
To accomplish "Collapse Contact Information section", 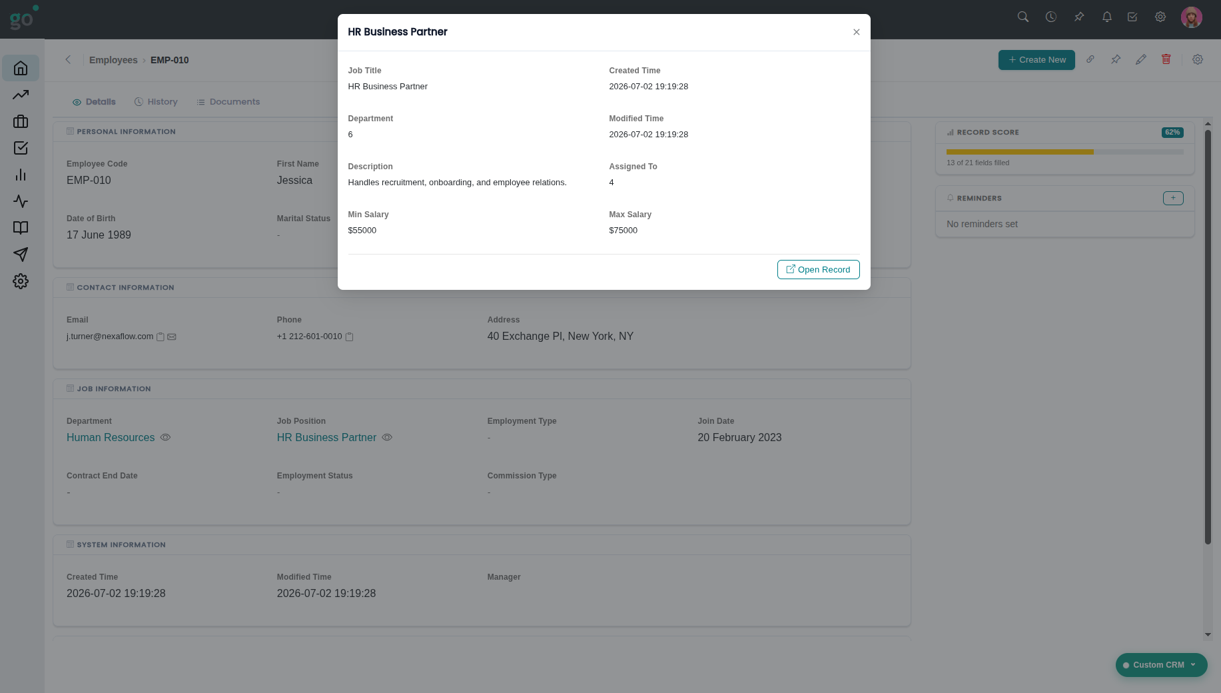I will coord(120,287).
